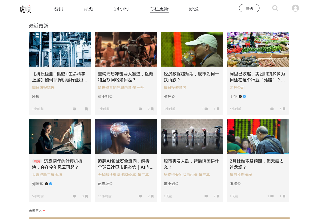Open article 追踪AI领域资金流向

(126, 164)
